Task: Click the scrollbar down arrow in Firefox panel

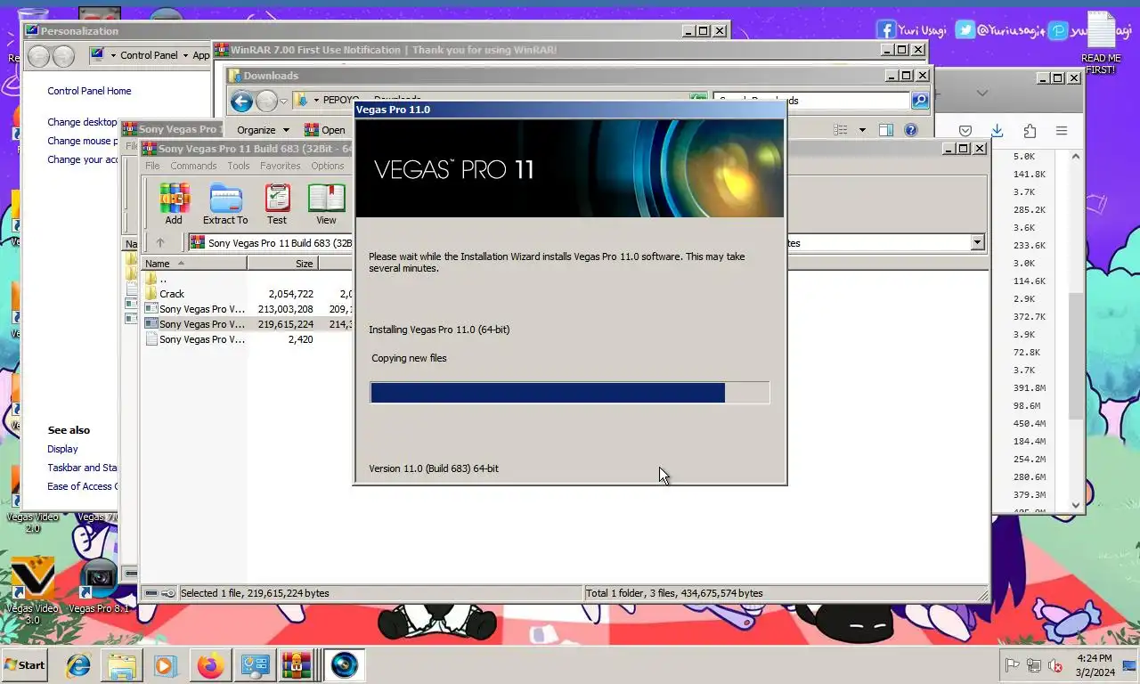Action: tap(1075, 505)
